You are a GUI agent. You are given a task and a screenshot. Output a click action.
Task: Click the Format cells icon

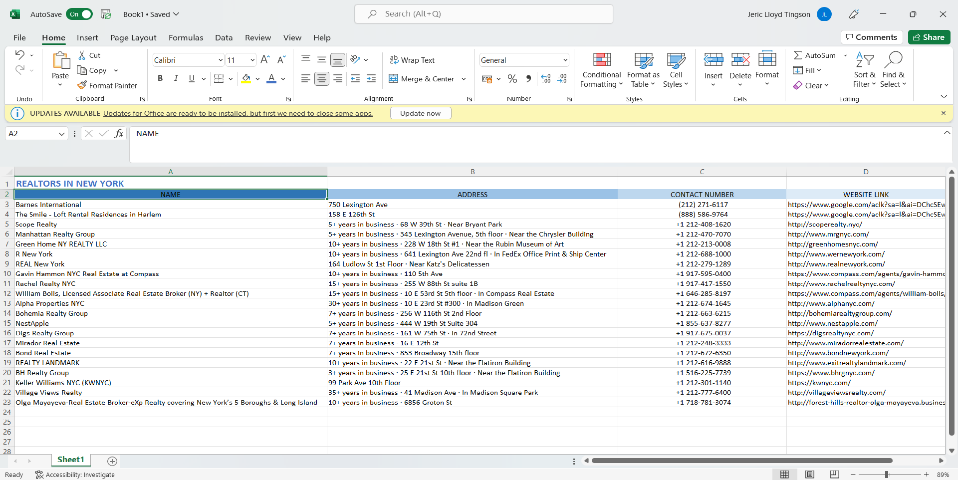point(767,59)
